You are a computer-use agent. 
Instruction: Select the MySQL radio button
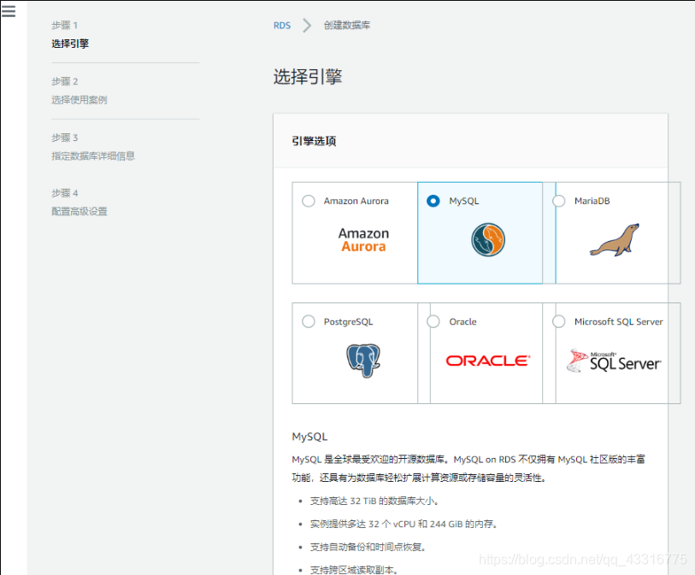[433, 201]
